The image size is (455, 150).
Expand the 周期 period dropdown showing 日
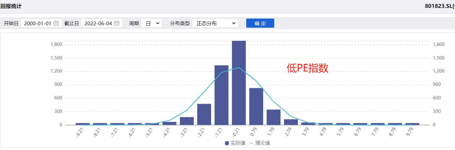point(152,23)
